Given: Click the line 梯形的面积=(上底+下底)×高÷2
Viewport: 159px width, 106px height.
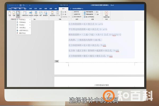Looking at the screenshot, I should (x=95, y=35).
